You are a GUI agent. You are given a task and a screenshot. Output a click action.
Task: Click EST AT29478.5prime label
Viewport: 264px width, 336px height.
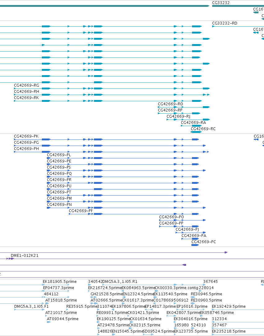click(113, 325)
